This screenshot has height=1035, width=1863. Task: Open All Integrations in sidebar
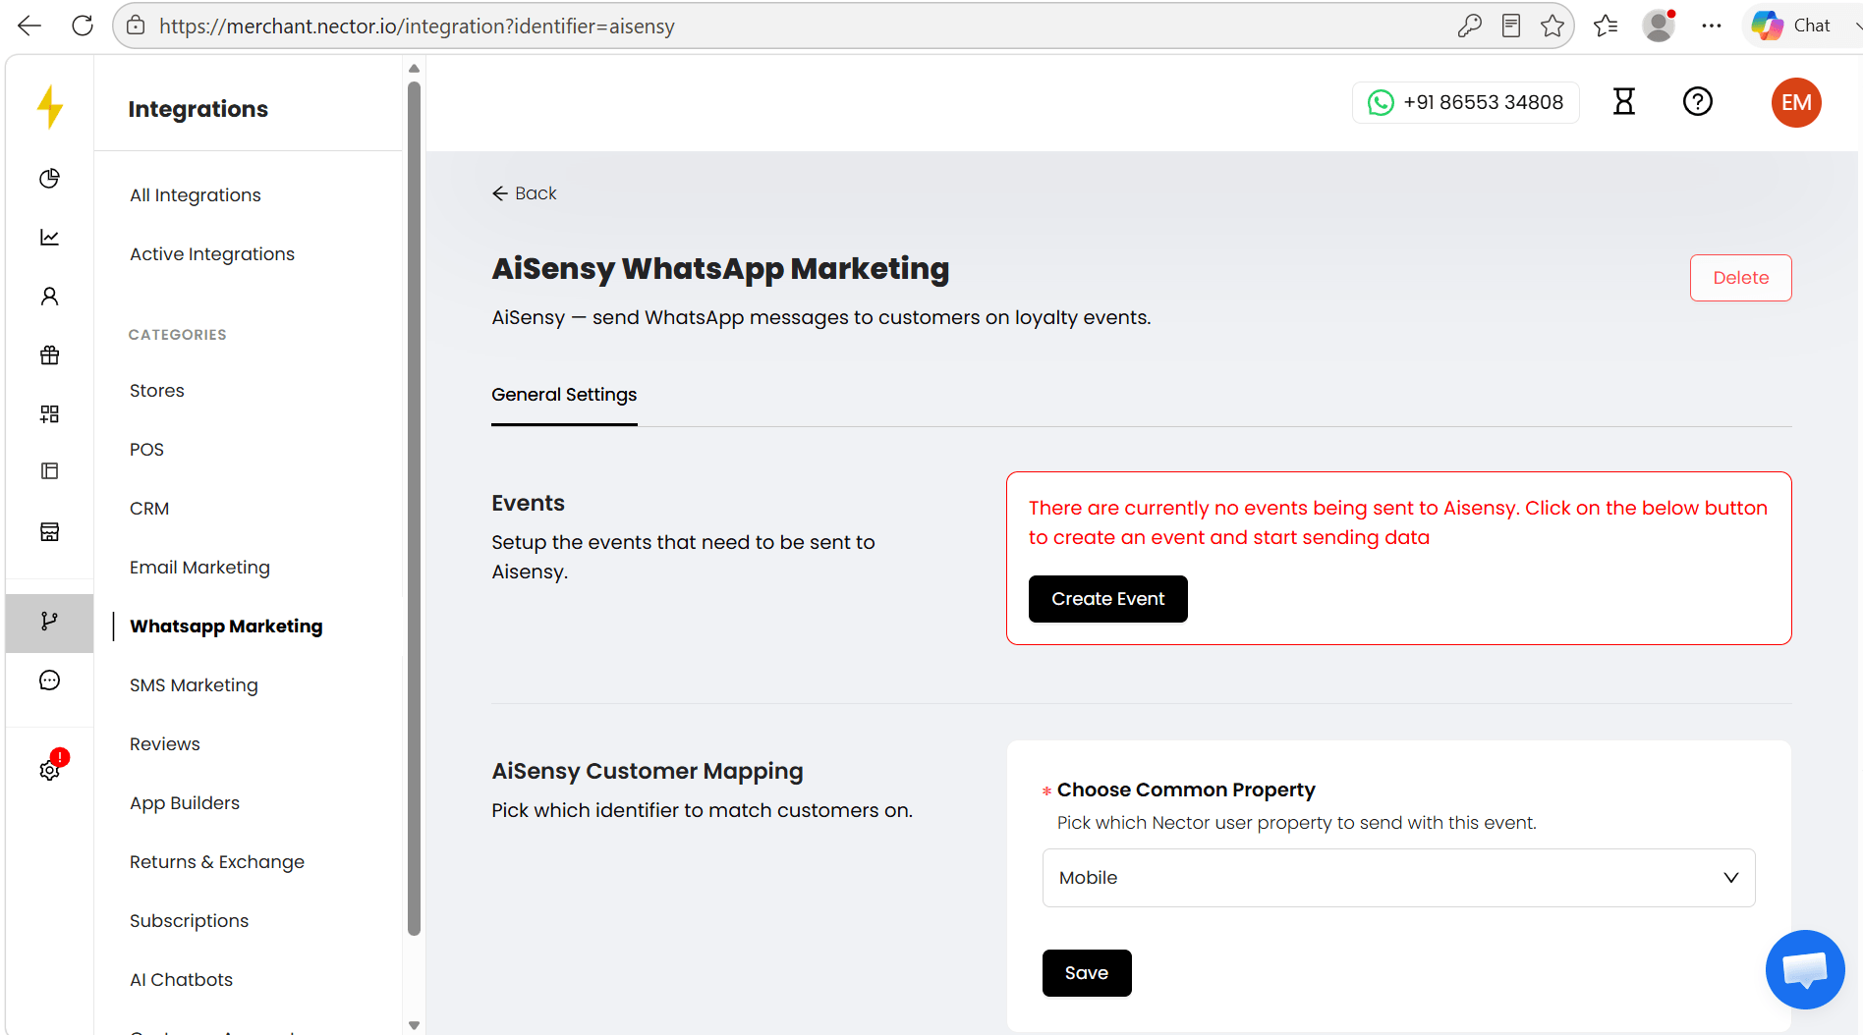pyautogui.click(x=196, y=195)
